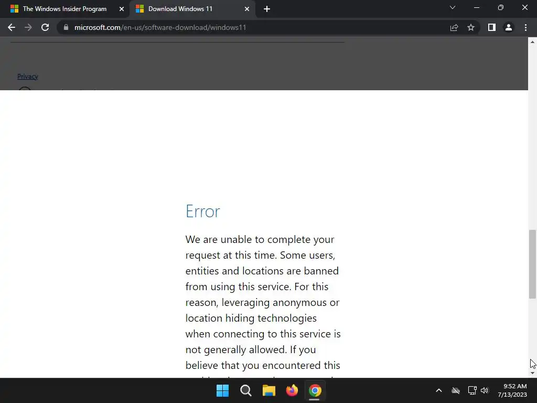Close the Download Windows 11 tab
Viewport: 537px width, 403px height.
click(x=247, y=9)
